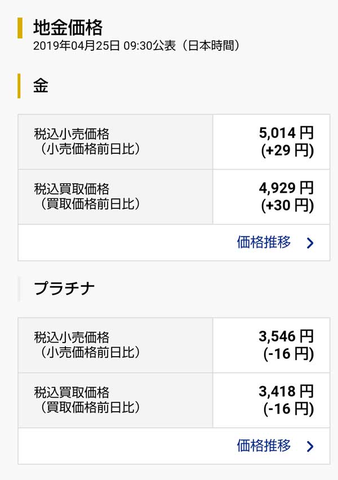Click the gold buyback change (+30 円)
The image size is (338, 480).
[287, 206]
